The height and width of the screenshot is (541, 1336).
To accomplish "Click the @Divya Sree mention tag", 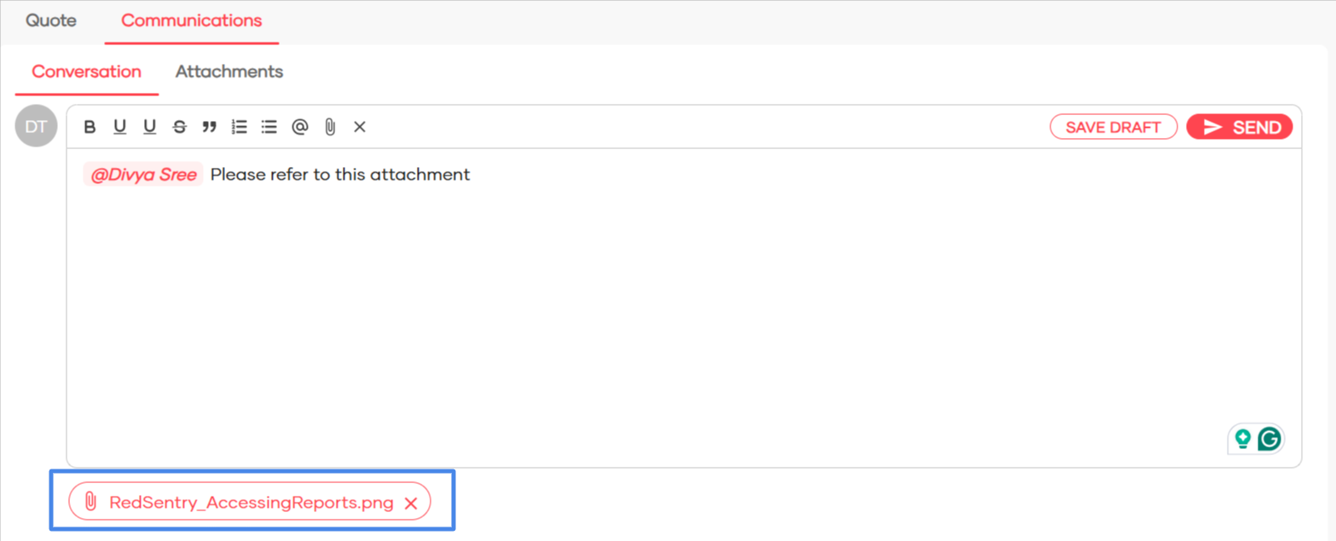I will coord(143,175).
